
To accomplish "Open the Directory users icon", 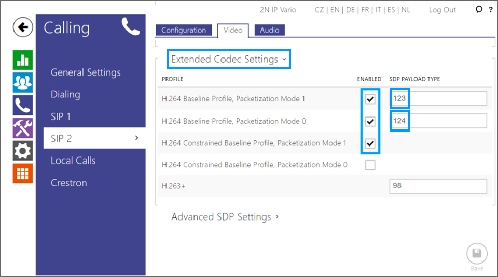I will pos(23,82).
